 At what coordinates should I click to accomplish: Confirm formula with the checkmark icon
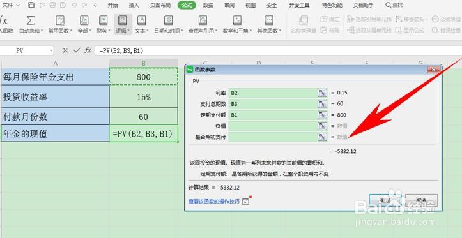click(x=77, y=50)
